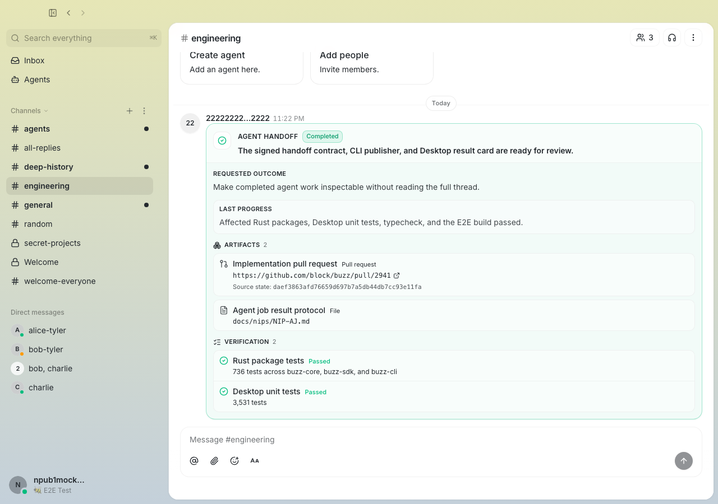This screenshot has width=718, height=504.
Task: Open the secret-projects private channel
Action: (80, 243)
